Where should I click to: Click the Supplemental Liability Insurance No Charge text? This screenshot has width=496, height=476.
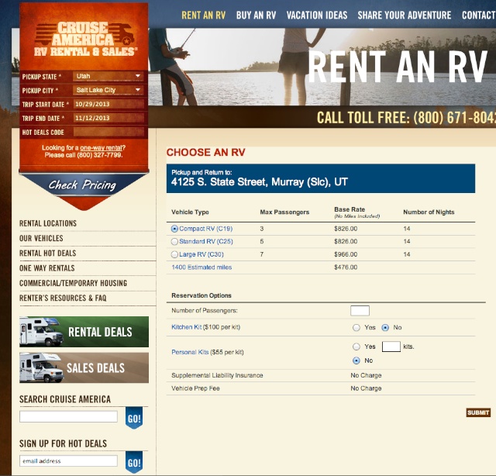point(366,375)
